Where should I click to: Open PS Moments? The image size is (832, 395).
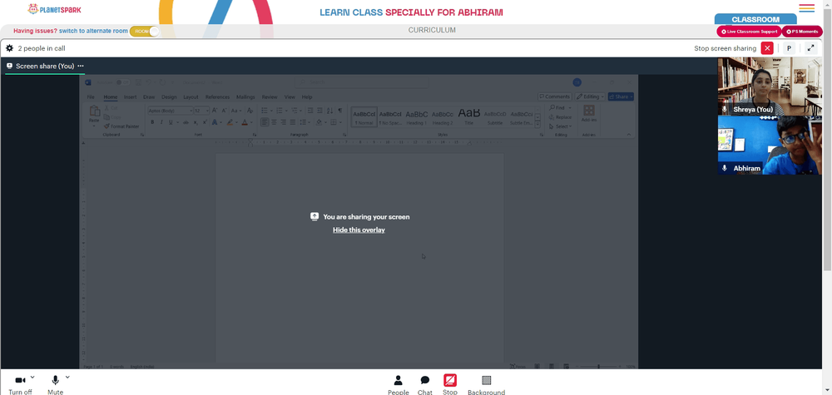802,32
